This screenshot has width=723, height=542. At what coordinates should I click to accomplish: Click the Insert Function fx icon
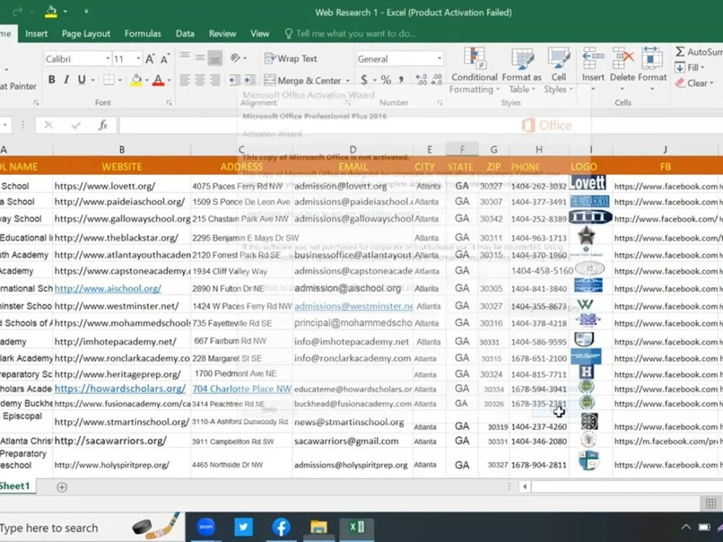pos(103,125)
